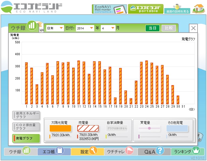Click the 比較 button

(x=169, y=28)
